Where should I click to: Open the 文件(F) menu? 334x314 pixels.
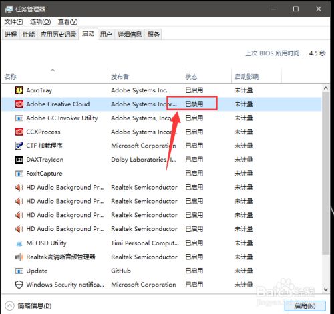point(13,22)
